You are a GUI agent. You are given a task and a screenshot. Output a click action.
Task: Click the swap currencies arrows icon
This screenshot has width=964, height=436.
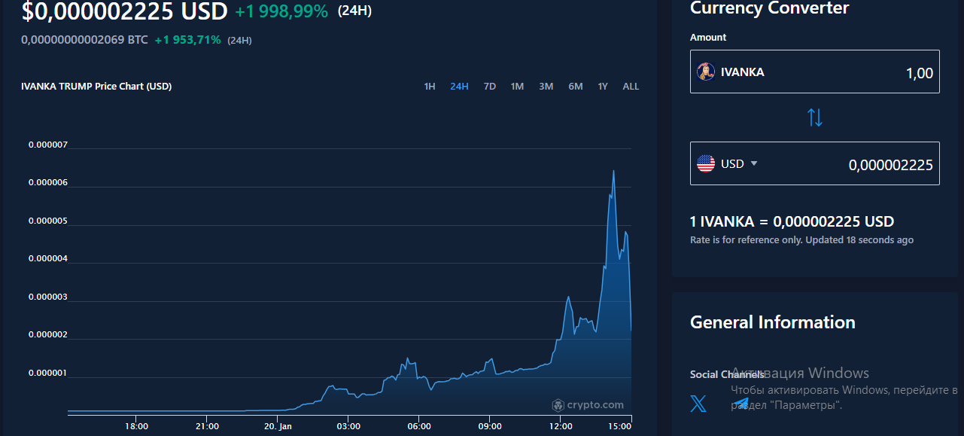coord(815,117)
